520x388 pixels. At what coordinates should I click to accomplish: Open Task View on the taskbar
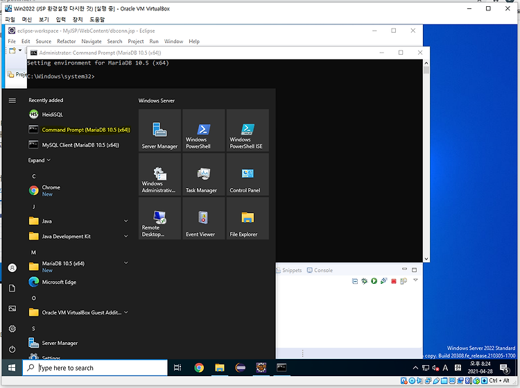[177, 368]
